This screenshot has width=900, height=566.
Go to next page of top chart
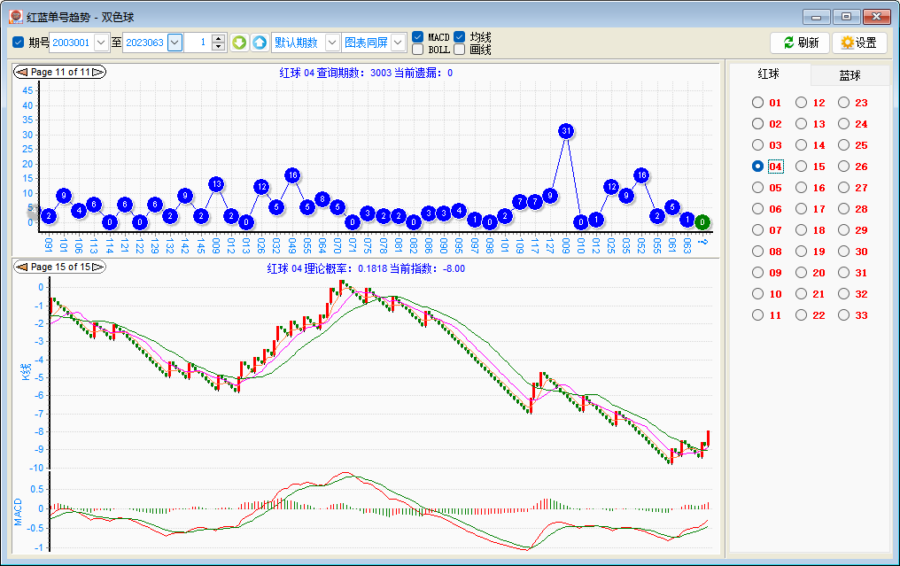[x=98, y=72]
